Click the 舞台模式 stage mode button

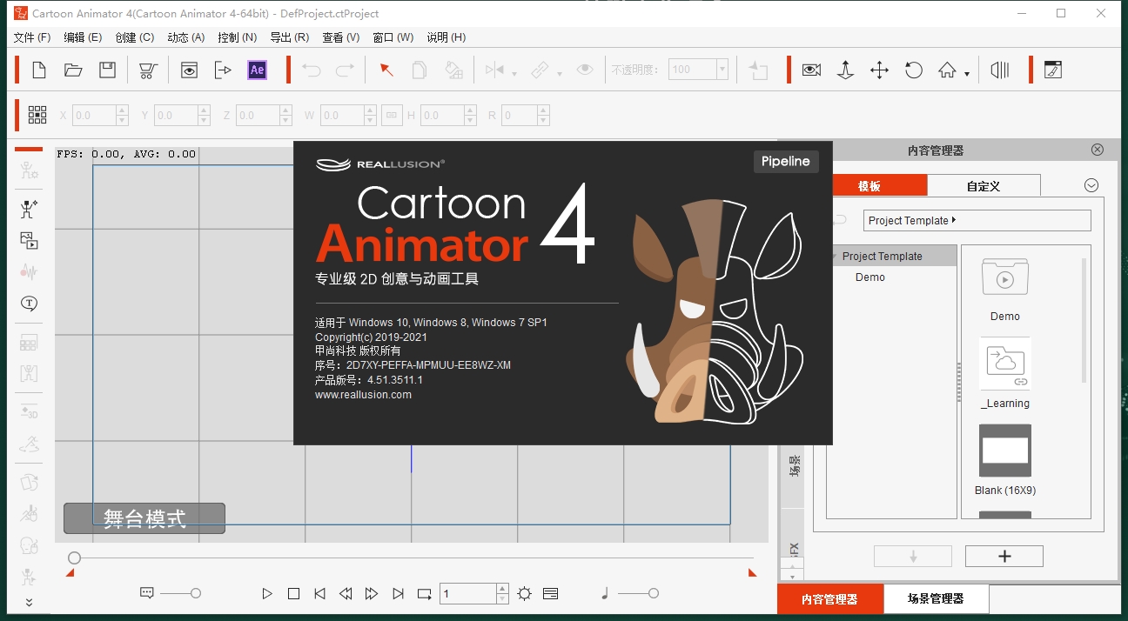tap(144, 518)
